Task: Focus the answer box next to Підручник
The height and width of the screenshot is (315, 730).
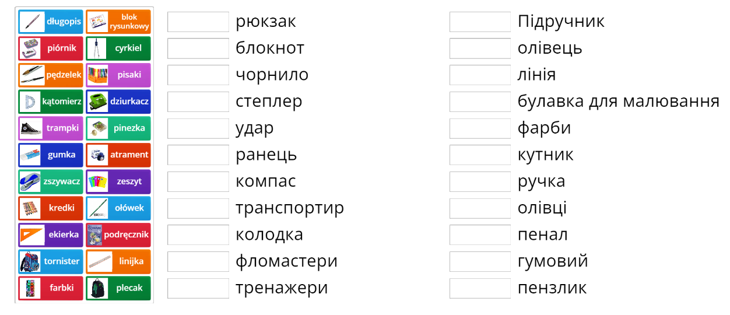Action: [480, 22]
